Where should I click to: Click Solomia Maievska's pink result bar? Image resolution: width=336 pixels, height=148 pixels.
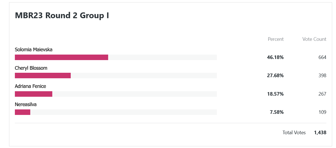click(61, 57)
